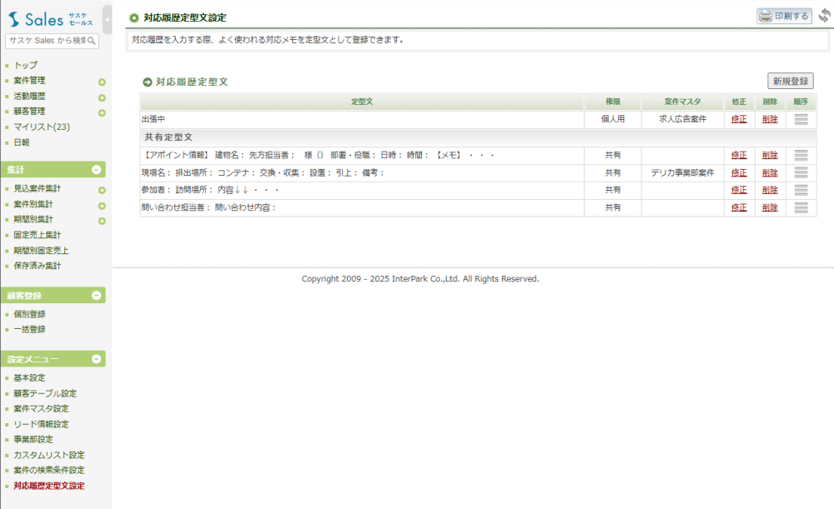
Task: Click 新規登録 to add a template
Action: coord(790,81)
